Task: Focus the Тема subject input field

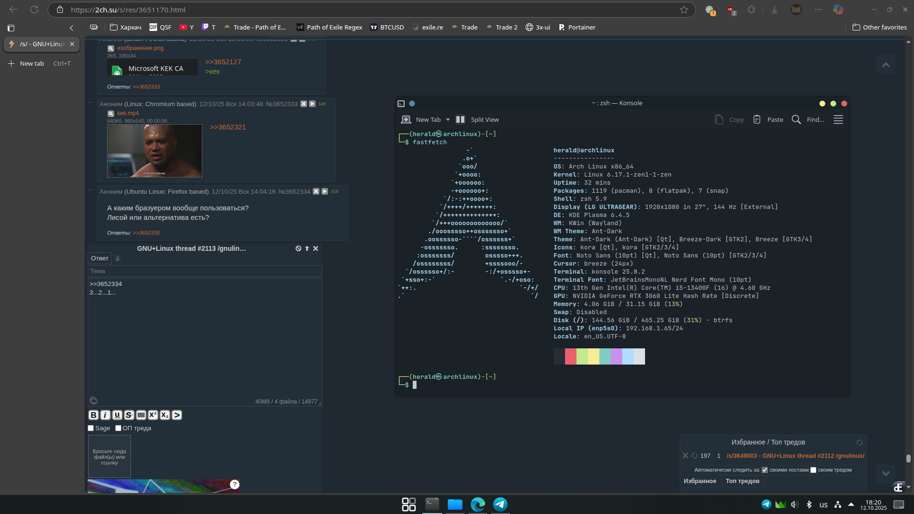Action: [205, 271]
